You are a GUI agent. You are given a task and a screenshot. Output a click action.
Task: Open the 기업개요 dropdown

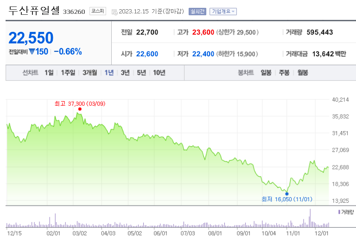pyautogui.click(x=223, y=11)
